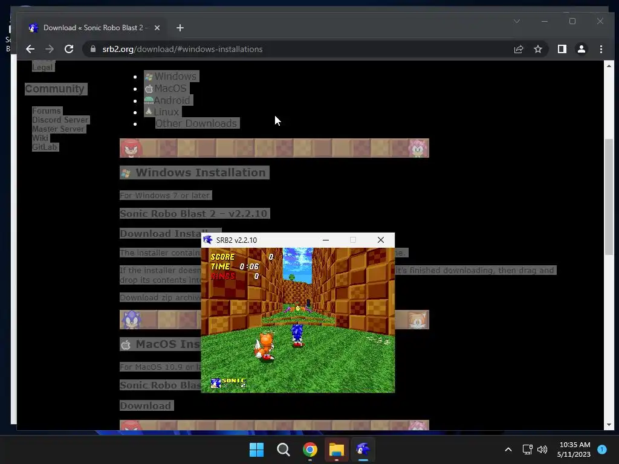The height and width of the screenshot is (464, 619).
Task: Click the Amy icon on the divider banner
Action: pos(418,148)
